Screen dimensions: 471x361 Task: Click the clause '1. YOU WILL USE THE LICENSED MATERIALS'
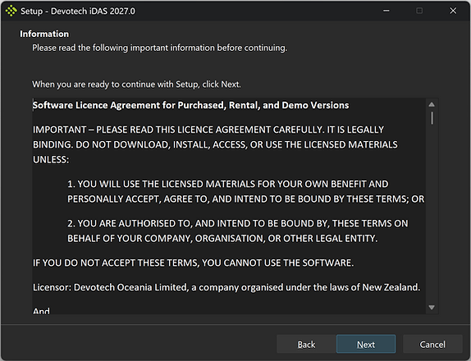pos(245,191)
